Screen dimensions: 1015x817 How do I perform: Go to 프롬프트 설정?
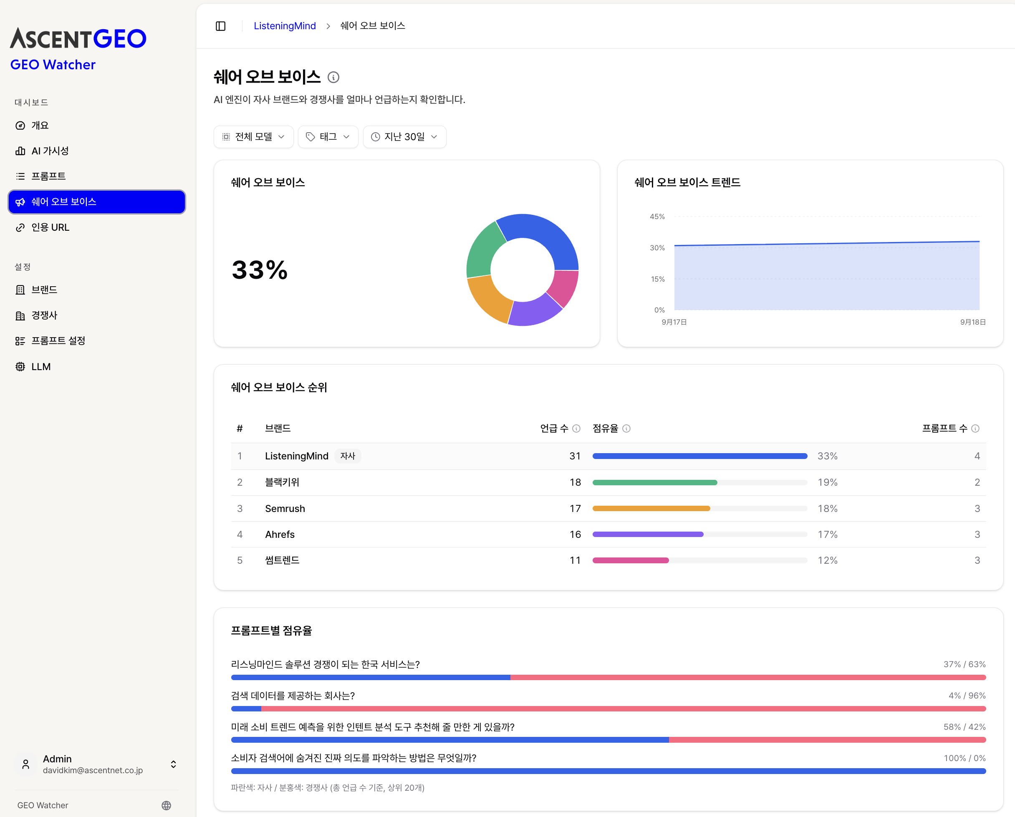(x=96, y=341)
